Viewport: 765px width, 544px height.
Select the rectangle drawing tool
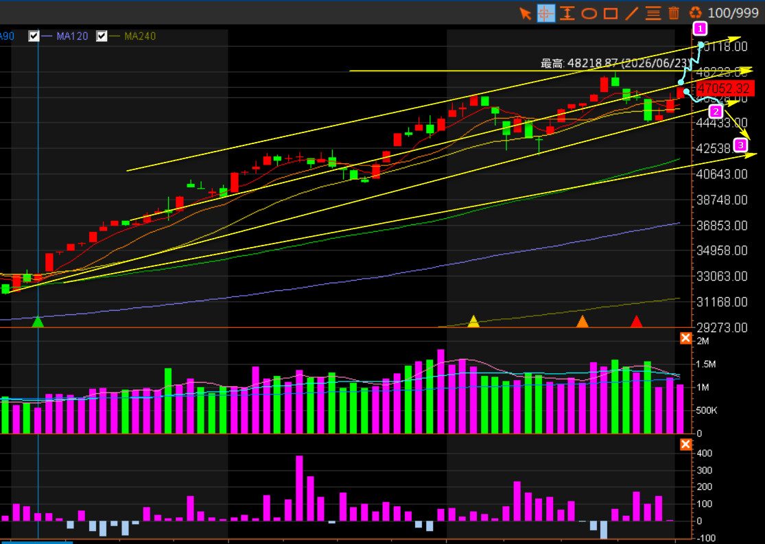[611, 14]
